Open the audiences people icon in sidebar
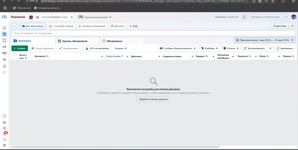Screen dimensions: 298x150 click(4, 47)
